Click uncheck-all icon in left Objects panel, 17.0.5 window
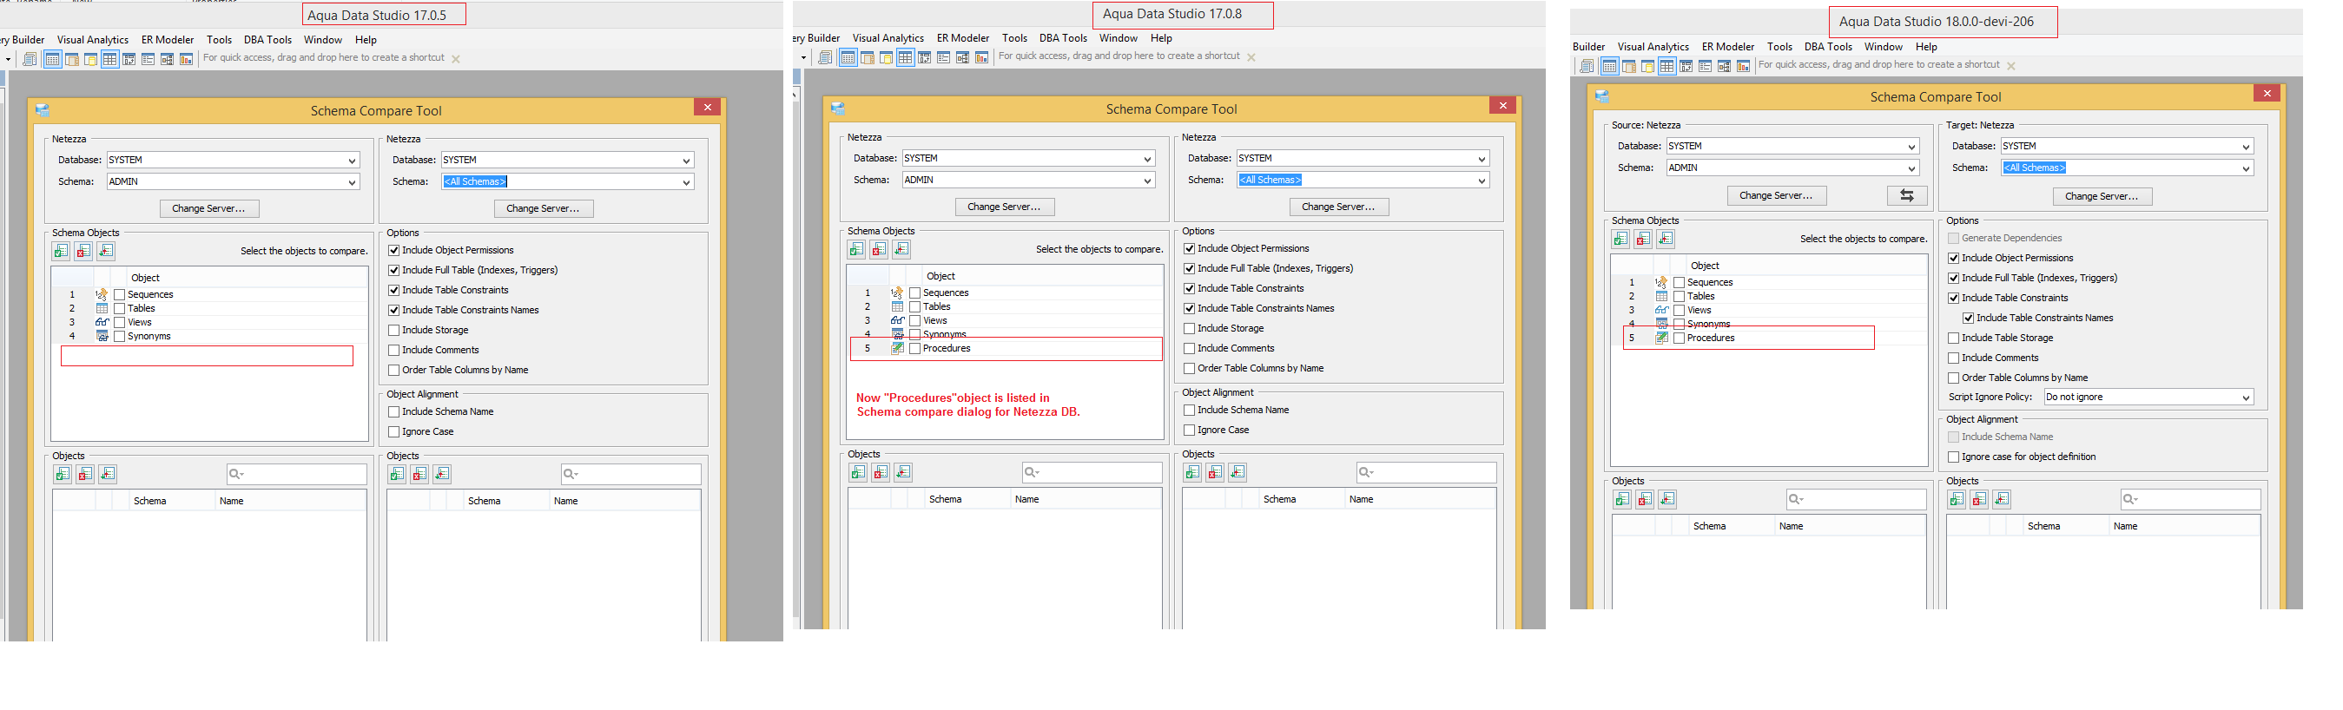Image resolution: width=2343 pixels, height=710 pixels. (85, 474)
